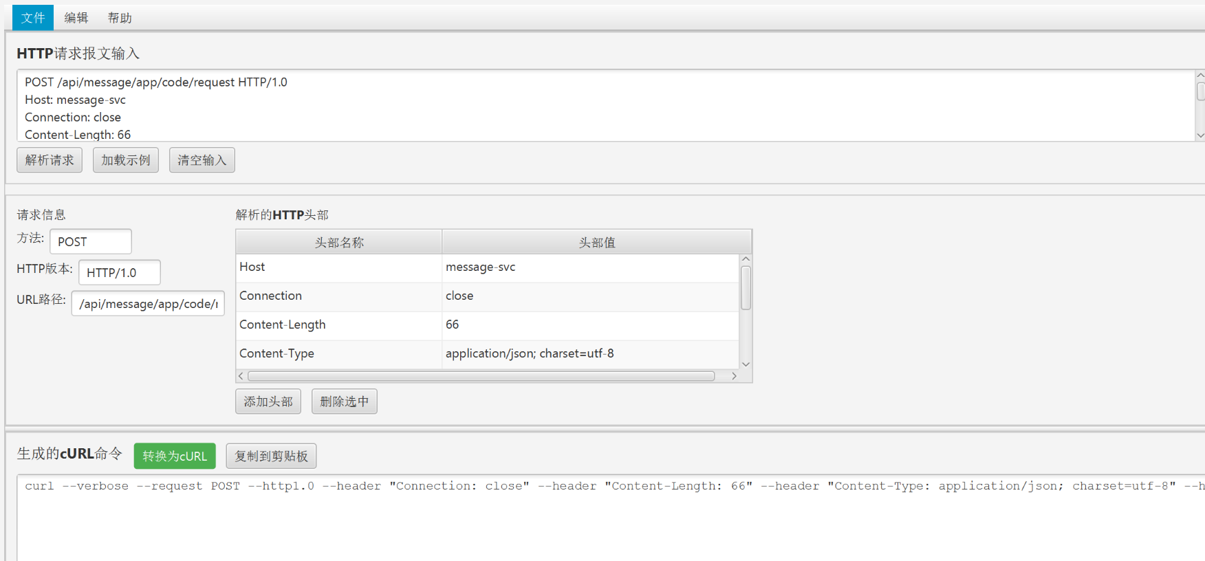The height and width of the screenshot is (561, 1205).
Task: Click 添加头部 to add a header
Action: [268, 401]
